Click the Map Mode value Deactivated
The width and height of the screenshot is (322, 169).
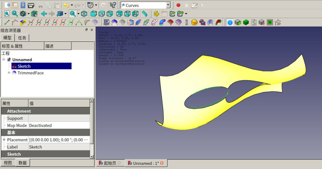click(x=40, y=125)
